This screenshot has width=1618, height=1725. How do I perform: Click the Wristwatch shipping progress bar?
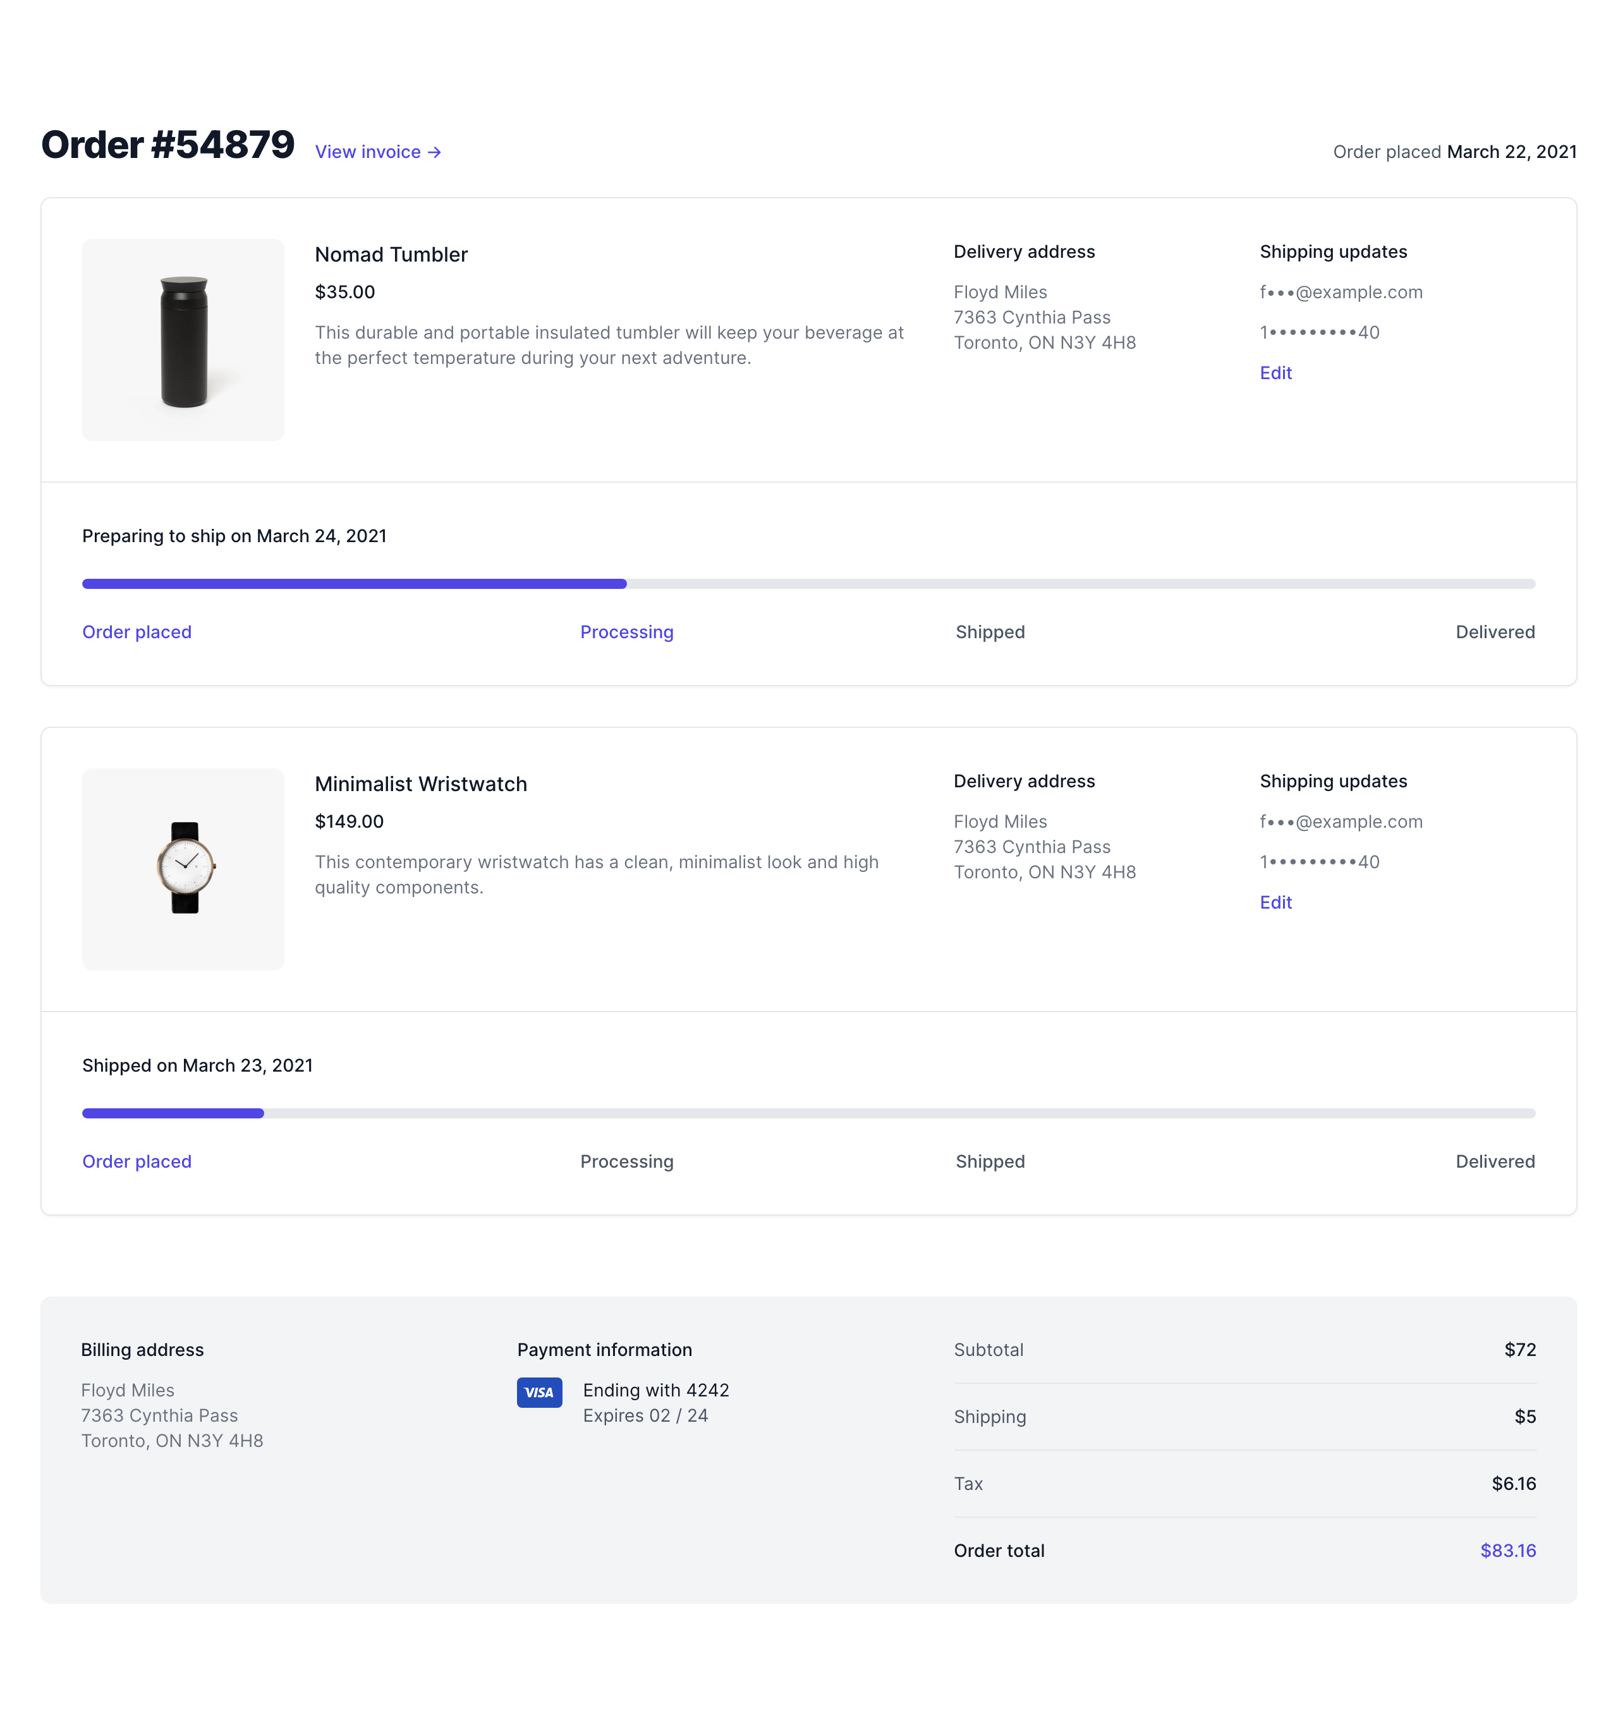808,1113
